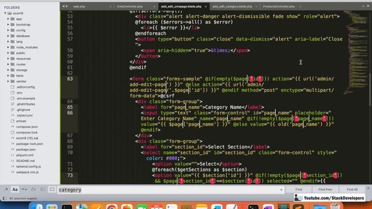Select the vendor folder

pos(21,81)
